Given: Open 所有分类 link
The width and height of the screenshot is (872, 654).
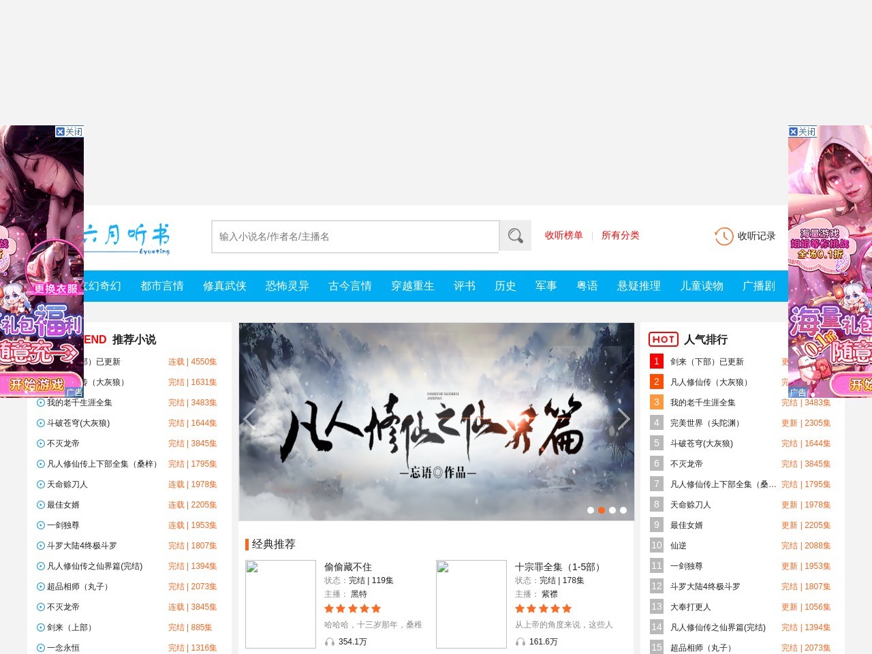Looking at the screenshot, I should point(620,236).
